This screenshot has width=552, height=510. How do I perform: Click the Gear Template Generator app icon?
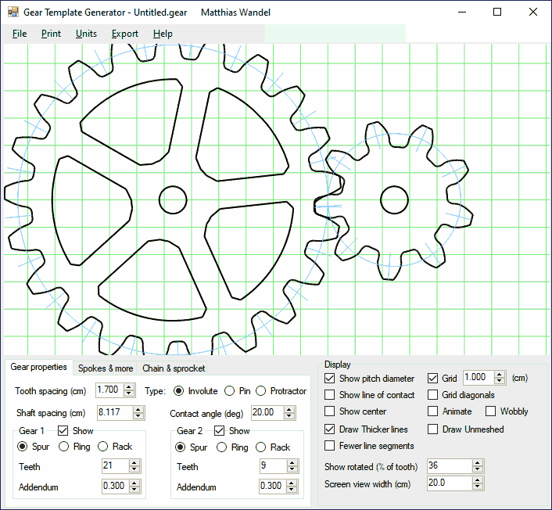(x=13, y=13)
